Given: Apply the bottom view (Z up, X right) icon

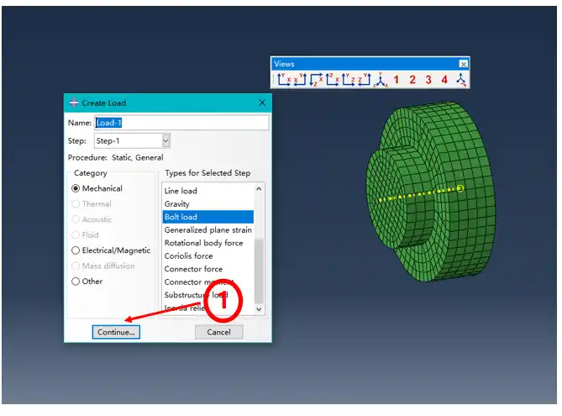Looking at the screenshot, I should click(333, 80).
